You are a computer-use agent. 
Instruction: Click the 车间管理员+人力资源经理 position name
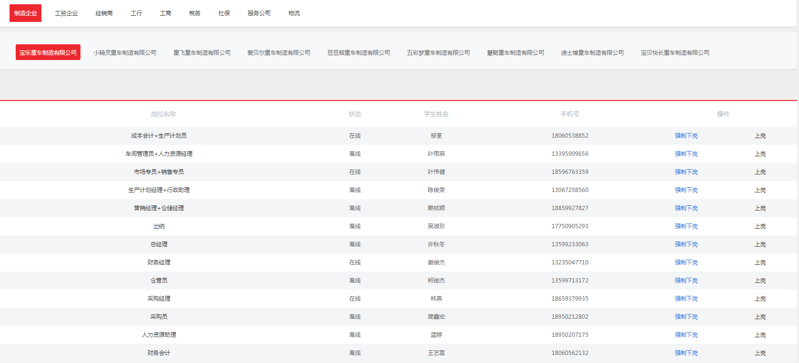(159, 154)
